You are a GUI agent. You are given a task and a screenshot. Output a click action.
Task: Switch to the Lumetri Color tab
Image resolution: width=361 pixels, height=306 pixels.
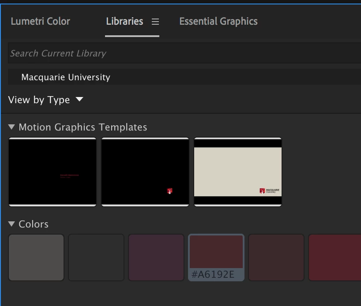pyautogui.click(x=40, y=22)
